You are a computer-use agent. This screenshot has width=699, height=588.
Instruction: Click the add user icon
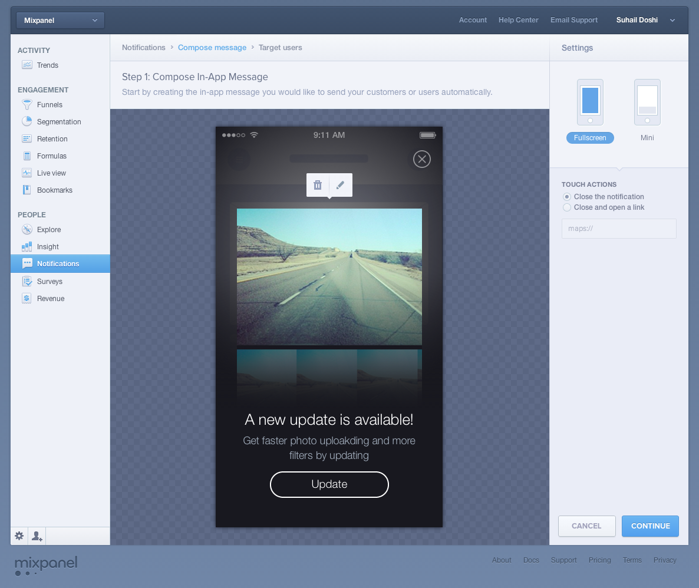pos(37,536)
